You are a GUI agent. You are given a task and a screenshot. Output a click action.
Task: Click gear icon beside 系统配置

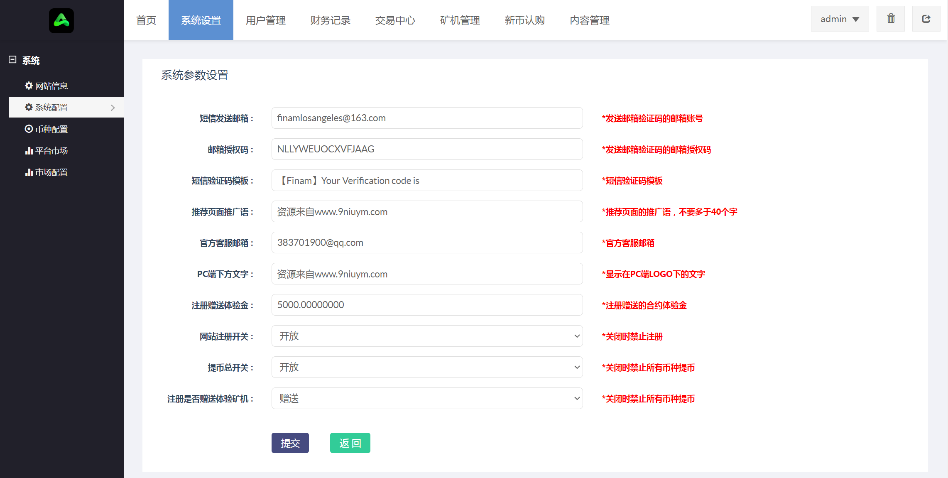(29, 107)
